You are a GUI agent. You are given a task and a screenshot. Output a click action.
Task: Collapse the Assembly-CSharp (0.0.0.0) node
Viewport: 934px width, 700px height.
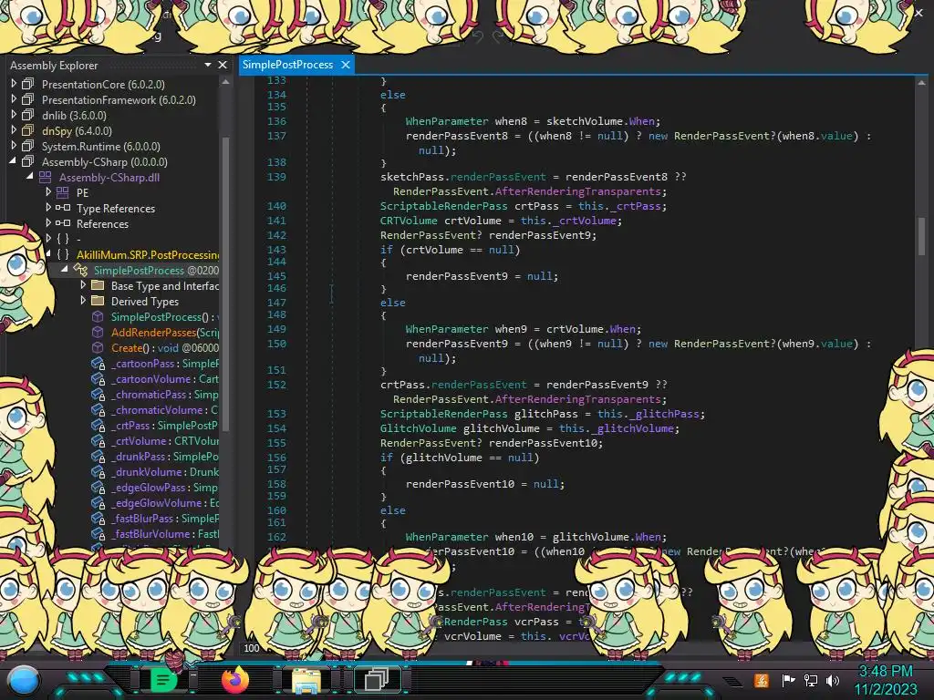[13, 160]
